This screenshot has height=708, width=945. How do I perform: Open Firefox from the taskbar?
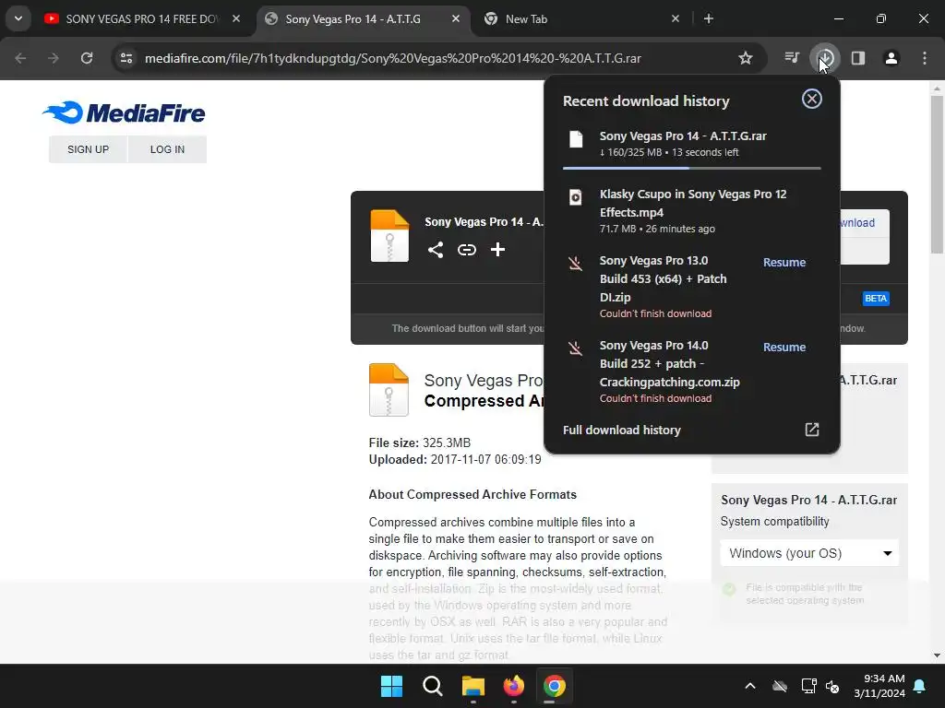tap(513, 686)
